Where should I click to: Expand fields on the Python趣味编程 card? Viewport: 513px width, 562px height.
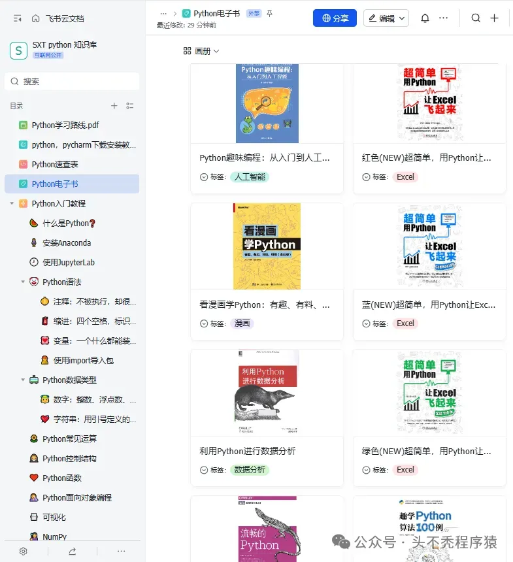[x=204, y=177]
